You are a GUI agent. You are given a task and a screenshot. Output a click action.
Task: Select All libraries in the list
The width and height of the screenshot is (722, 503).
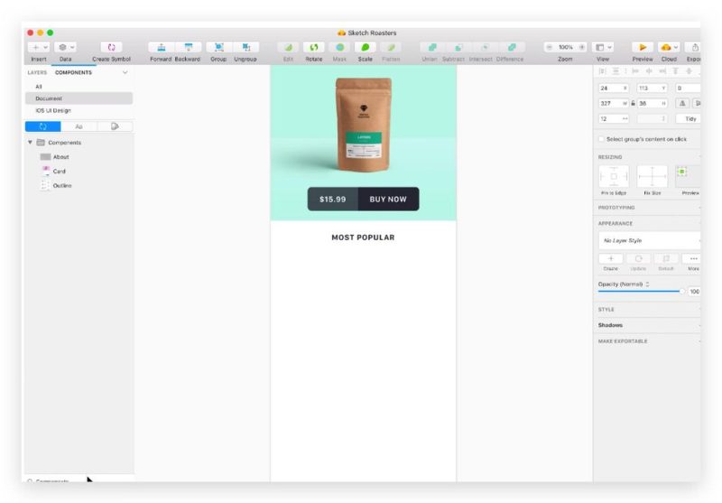79,87
